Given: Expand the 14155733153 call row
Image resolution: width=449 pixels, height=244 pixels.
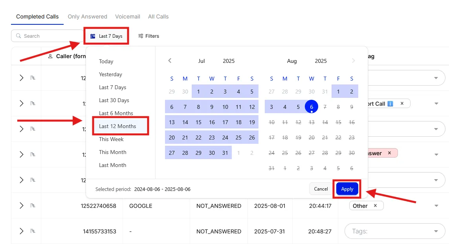Looking at the screenshot, I should [21, 231].
